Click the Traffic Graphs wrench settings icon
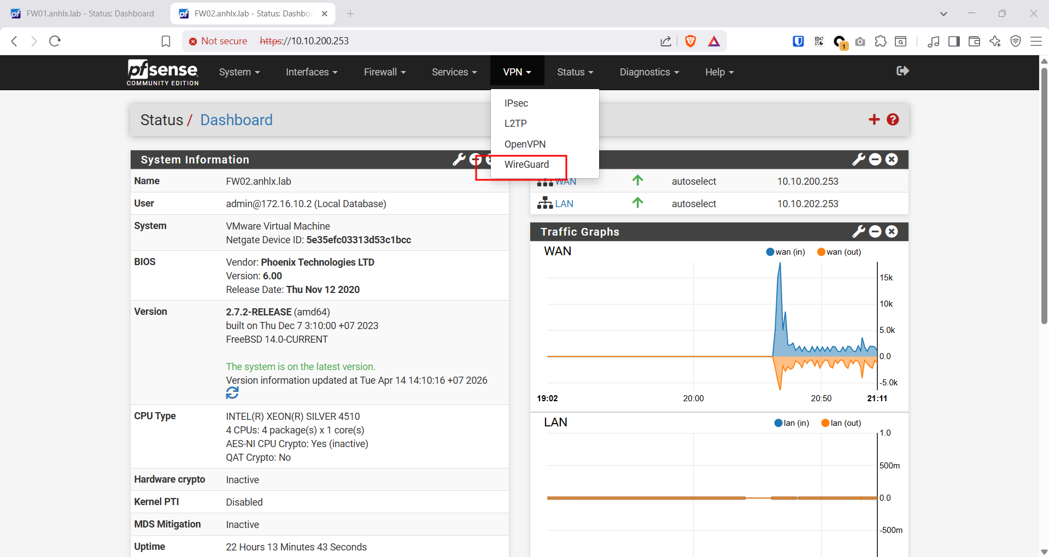1049x557 pixels. point(858,232)
